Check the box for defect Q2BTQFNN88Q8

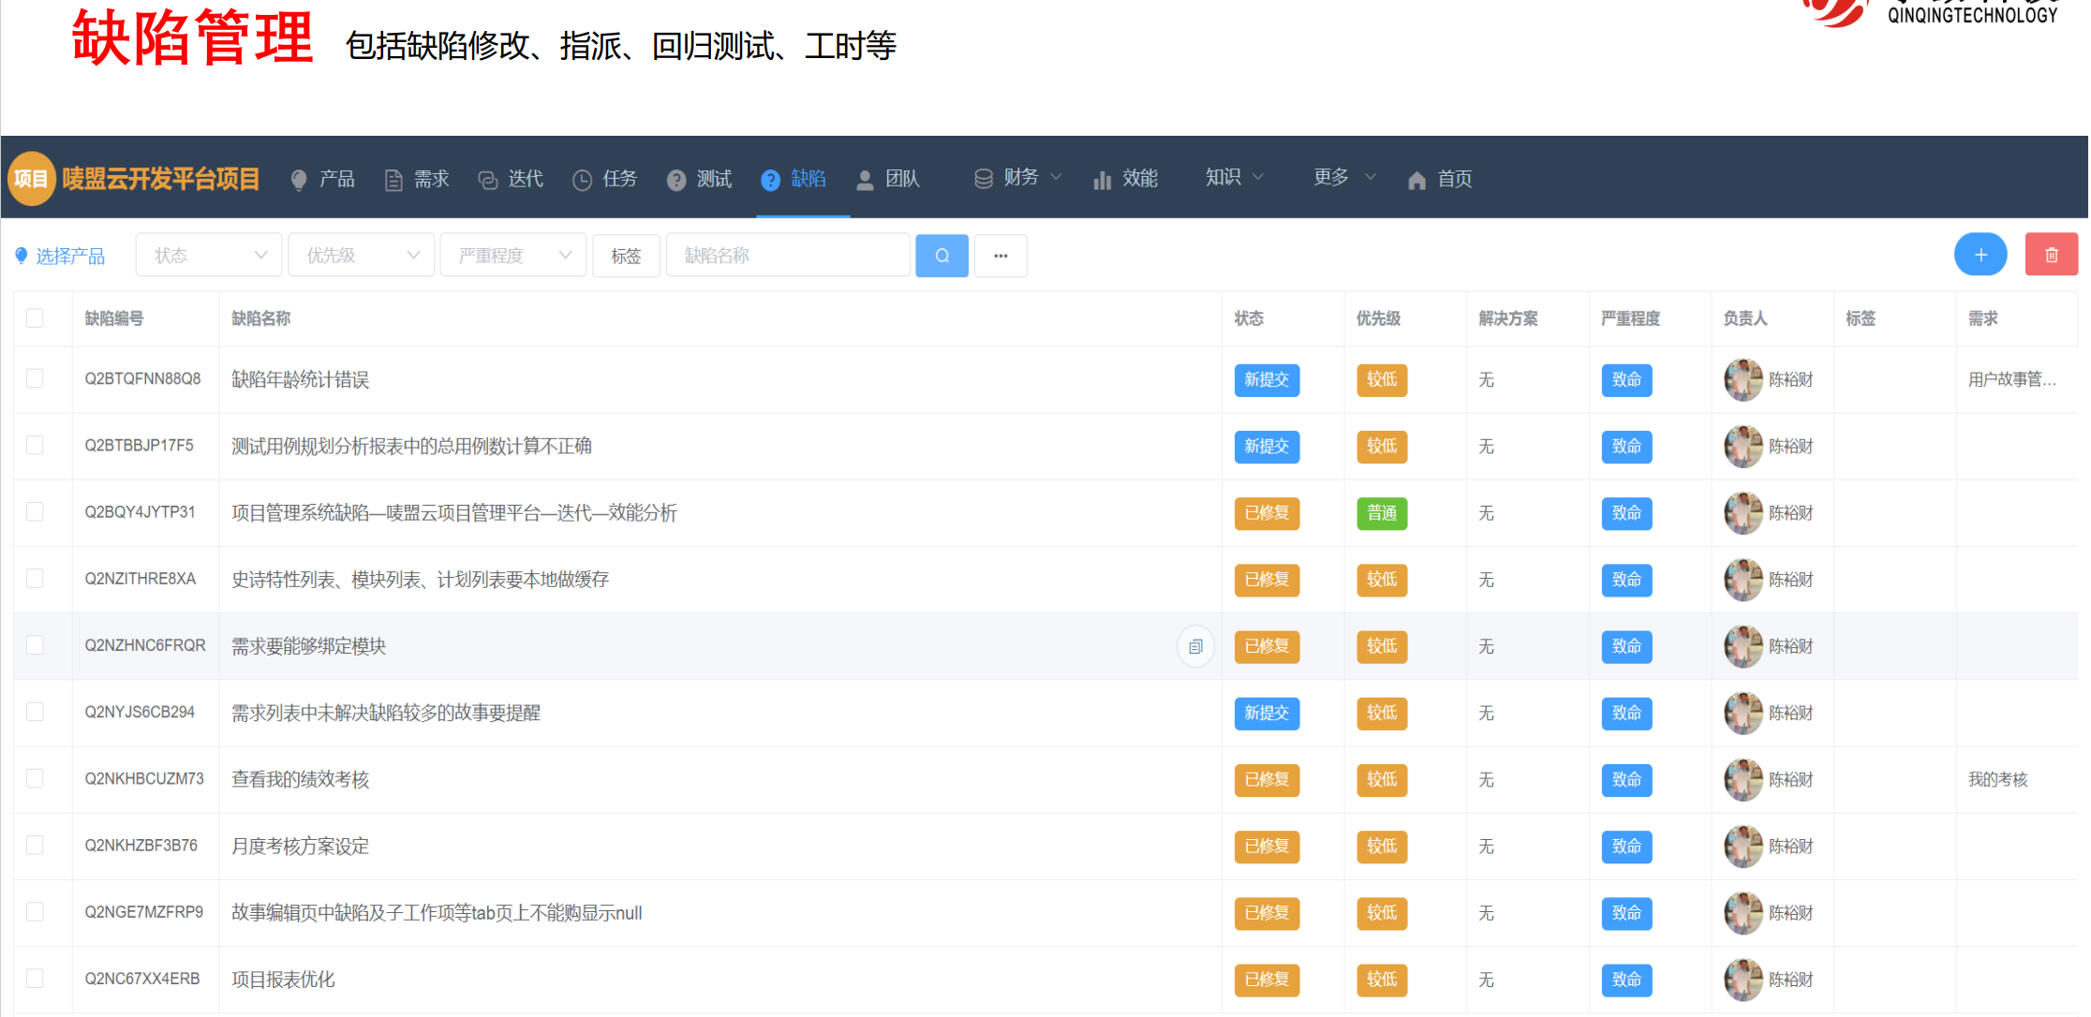(x=36, y=378)
